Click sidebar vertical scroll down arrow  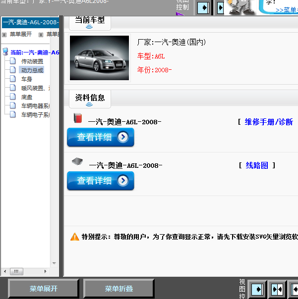point(54,263)
